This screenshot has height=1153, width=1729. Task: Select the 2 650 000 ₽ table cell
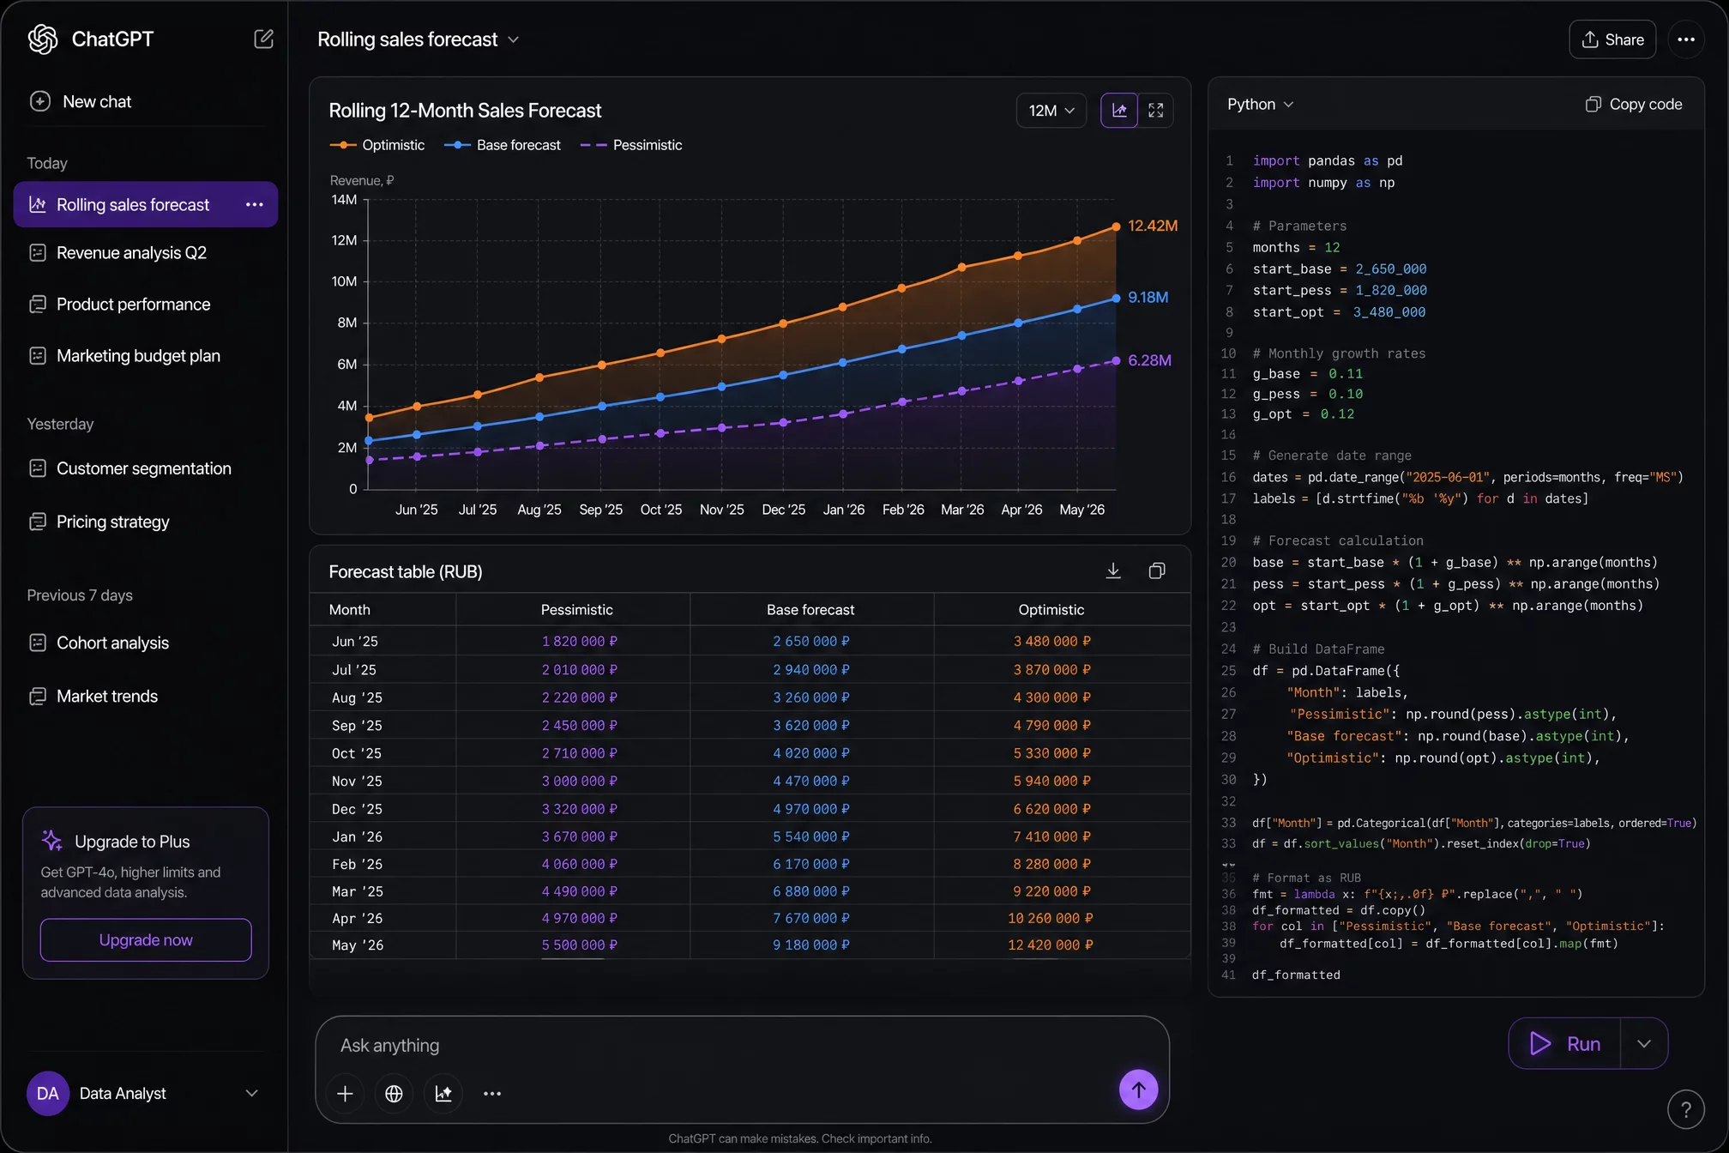(811, 641)
